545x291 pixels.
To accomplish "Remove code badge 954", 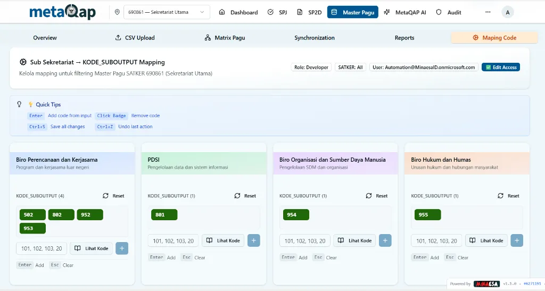I will pyautogui.click(x=296, y=215).
